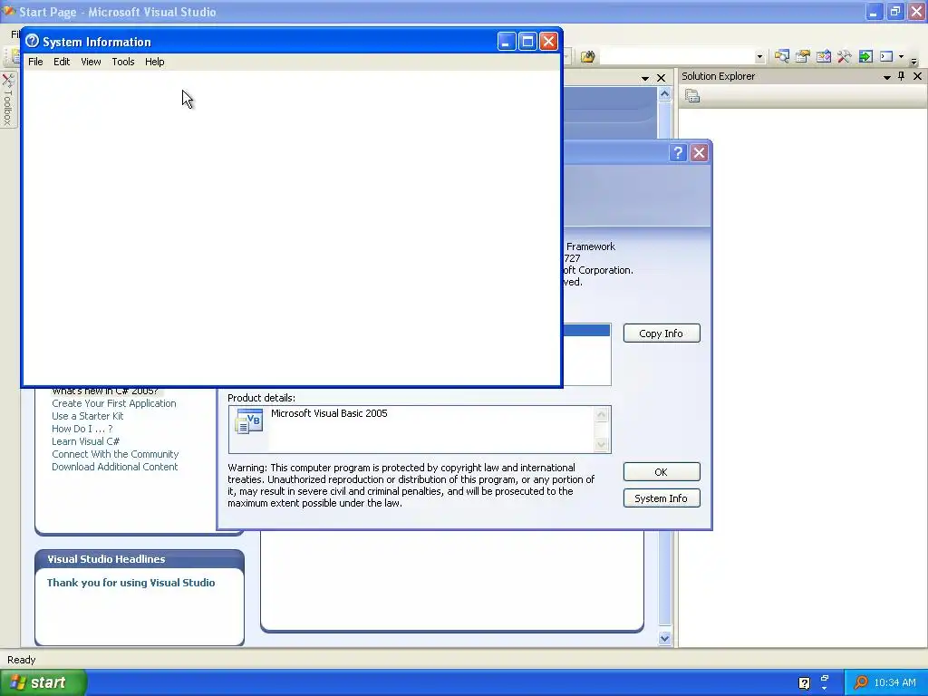Open Toolbox via hammer-wrench toolbar icon
This screenshot has height=696, width=928.
coord(844,57)
